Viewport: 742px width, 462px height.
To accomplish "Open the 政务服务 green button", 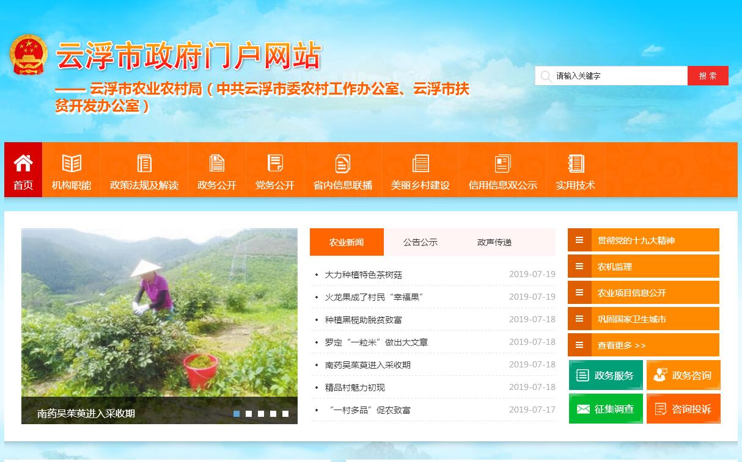I will [606, 375].
